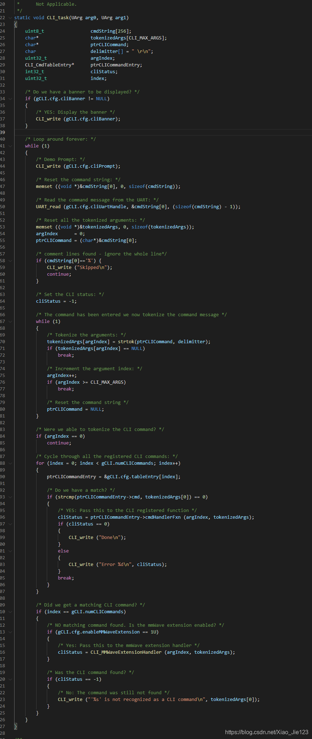
Task: Fold the 'for (index = 0; ...' loop
Action: click(10, 463)
